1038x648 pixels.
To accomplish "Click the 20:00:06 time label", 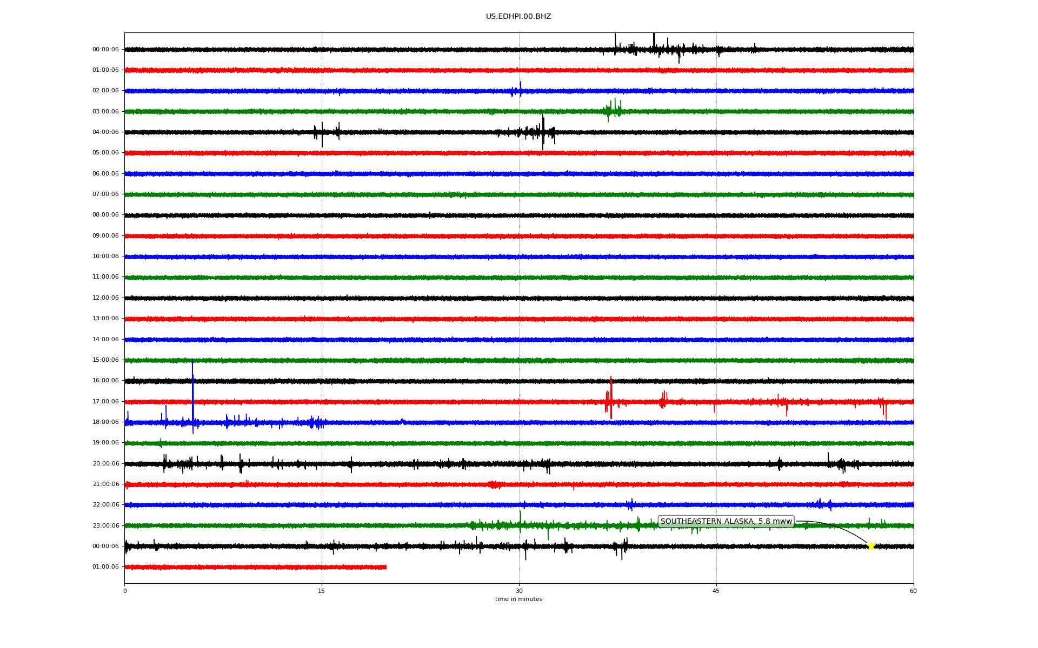I will (105, 464).
